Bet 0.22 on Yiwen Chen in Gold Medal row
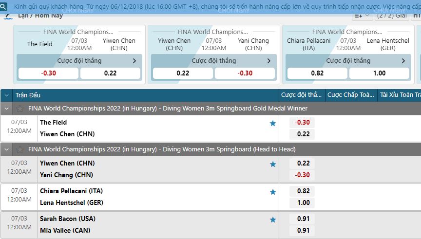The height and width of the screenshot is (239, 421). 302,134
